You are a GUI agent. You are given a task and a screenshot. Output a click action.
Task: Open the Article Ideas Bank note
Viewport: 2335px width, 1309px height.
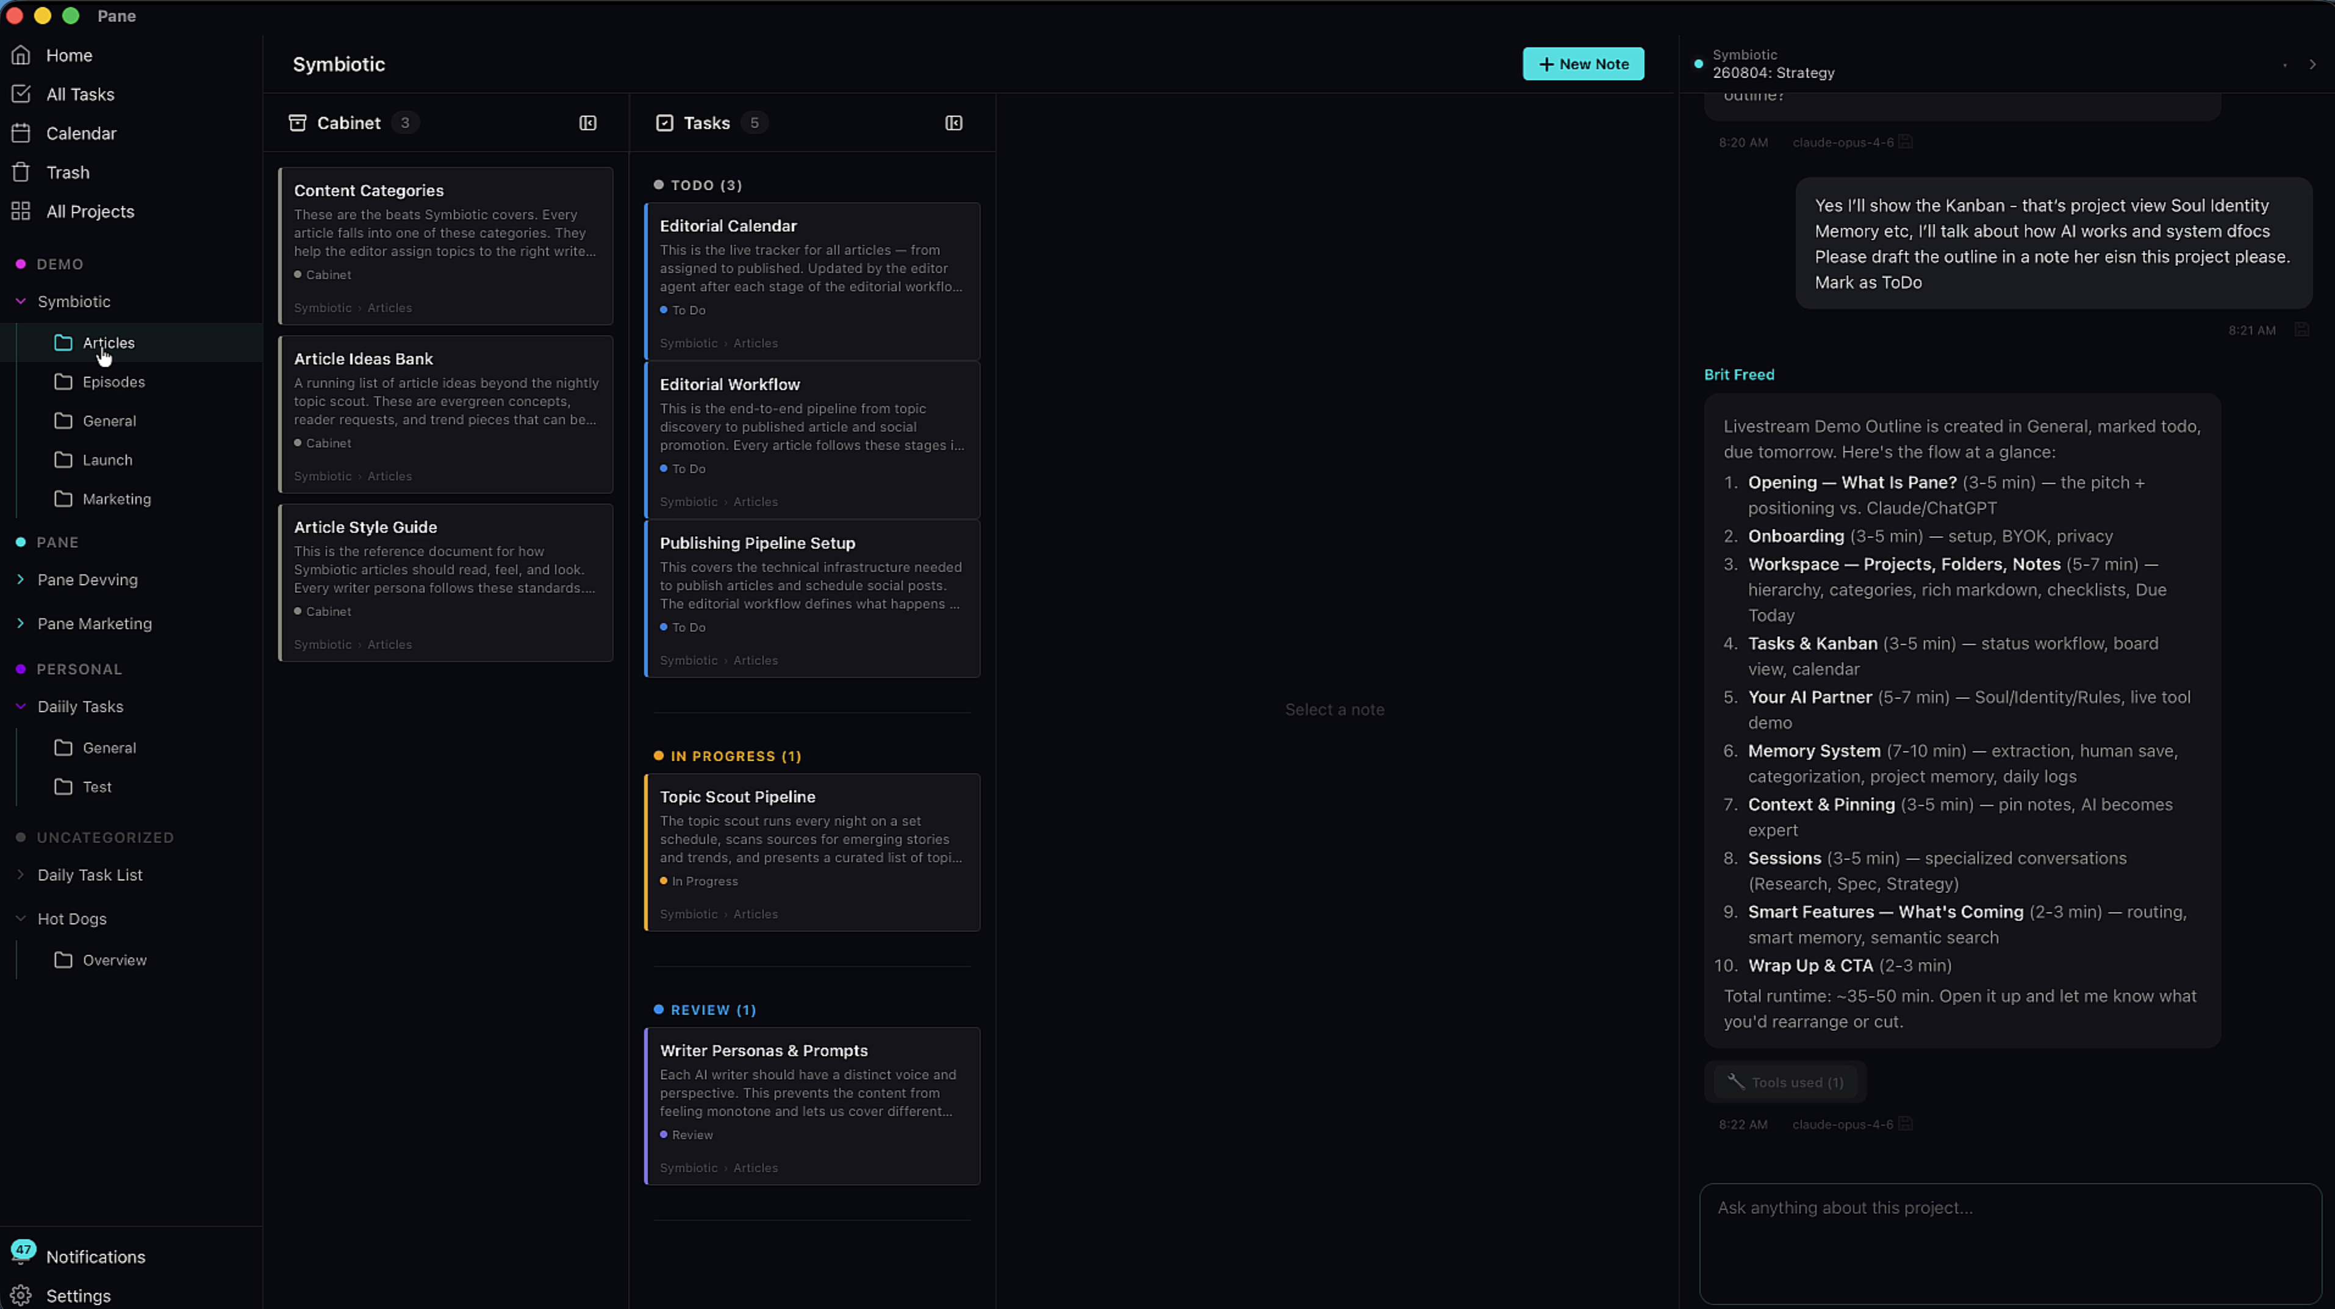pyautogui.click(x=446, y=414)
